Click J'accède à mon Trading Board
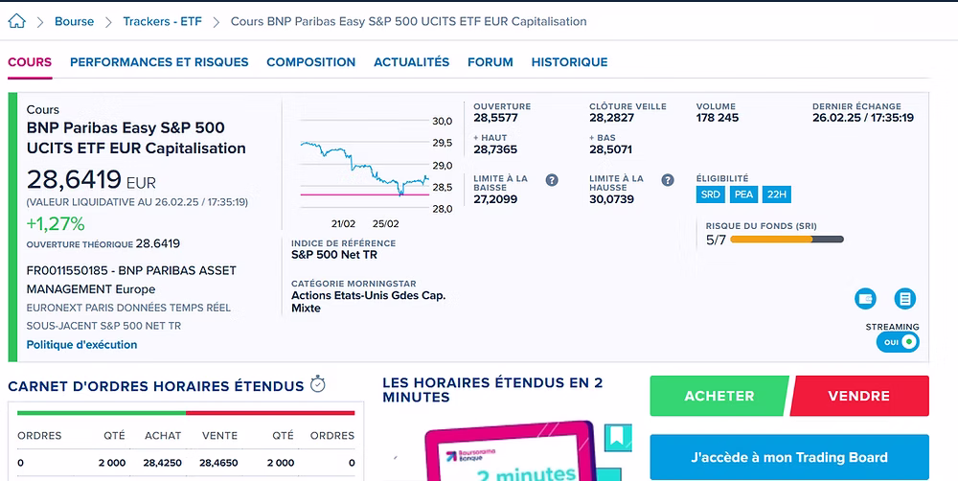 (x=789, y=457)
